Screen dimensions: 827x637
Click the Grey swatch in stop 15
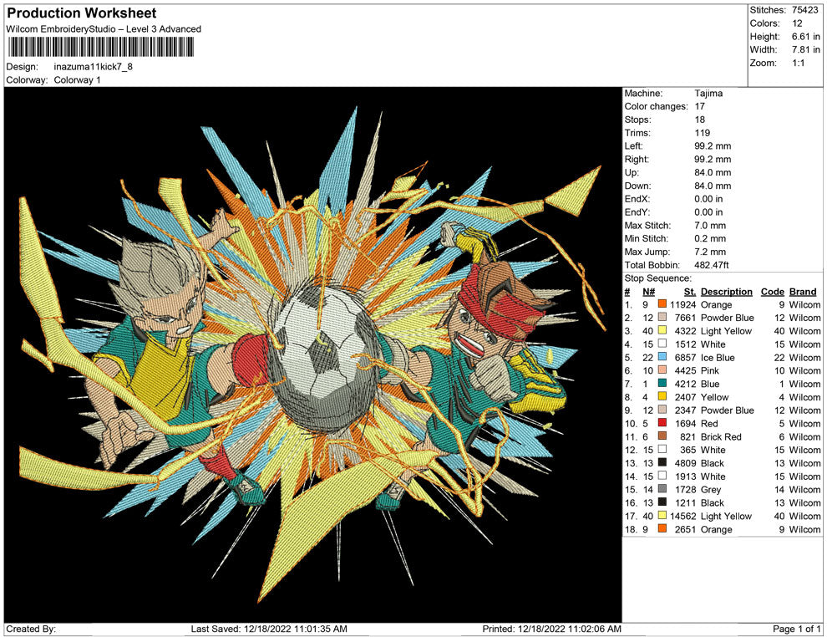point(662,489)
